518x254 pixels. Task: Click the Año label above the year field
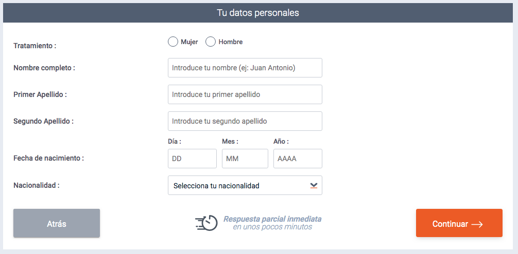pos(281,142)
